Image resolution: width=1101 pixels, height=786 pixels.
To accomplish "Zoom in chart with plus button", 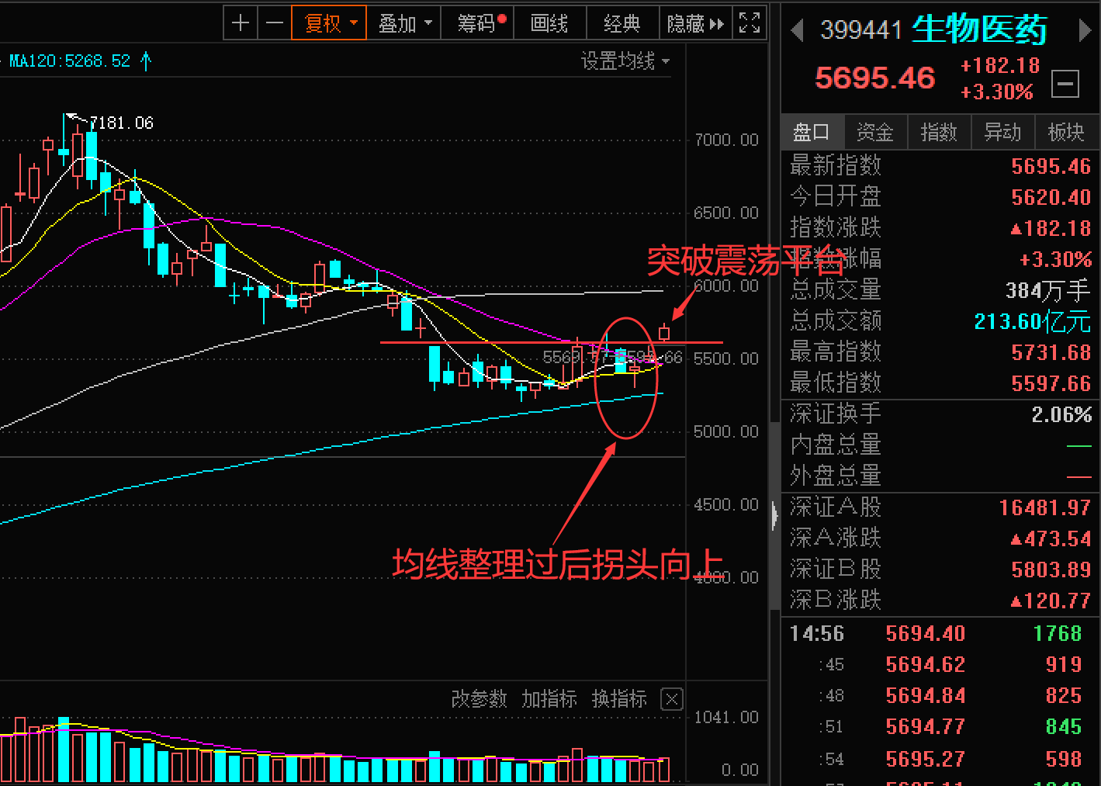I will point(241,23).
